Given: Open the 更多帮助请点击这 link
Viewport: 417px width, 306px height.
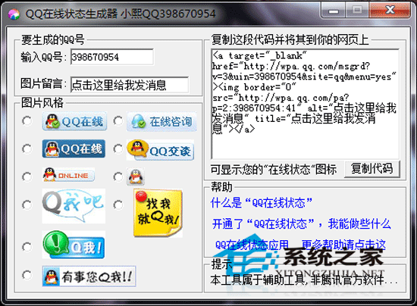Looking at the screenshot, I should pyautogui.click(x=343, y=245).
